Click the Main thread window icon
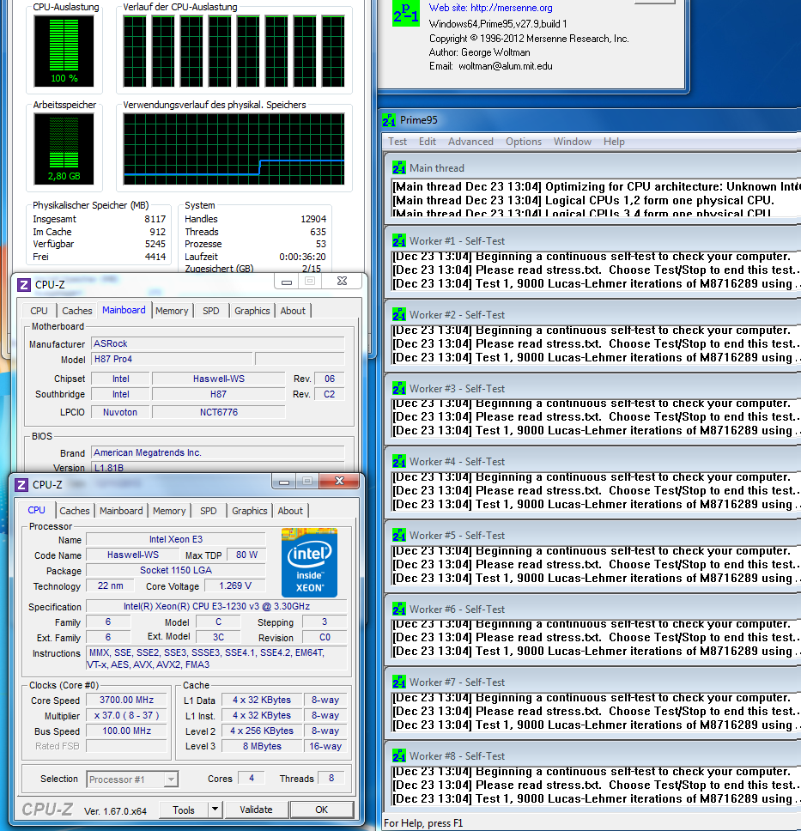 398,168
